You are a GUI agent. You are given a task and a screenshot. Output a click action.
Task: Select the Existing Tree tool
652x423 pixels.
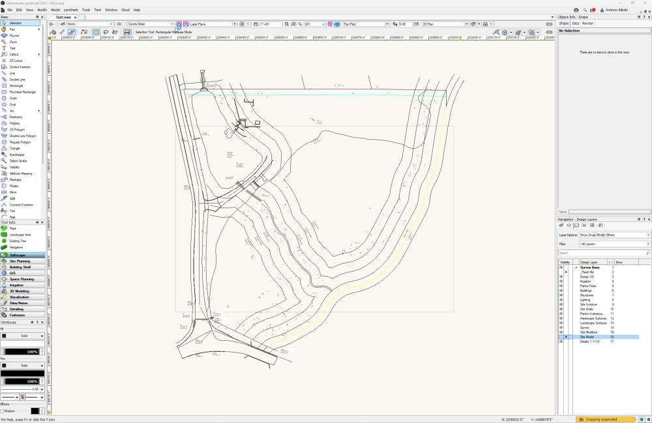(x=21, y=241)
